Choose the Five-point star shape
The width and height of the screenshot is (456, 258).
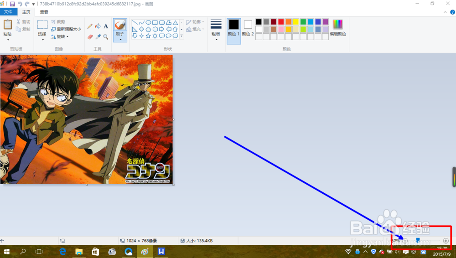[x=148, y=36]
